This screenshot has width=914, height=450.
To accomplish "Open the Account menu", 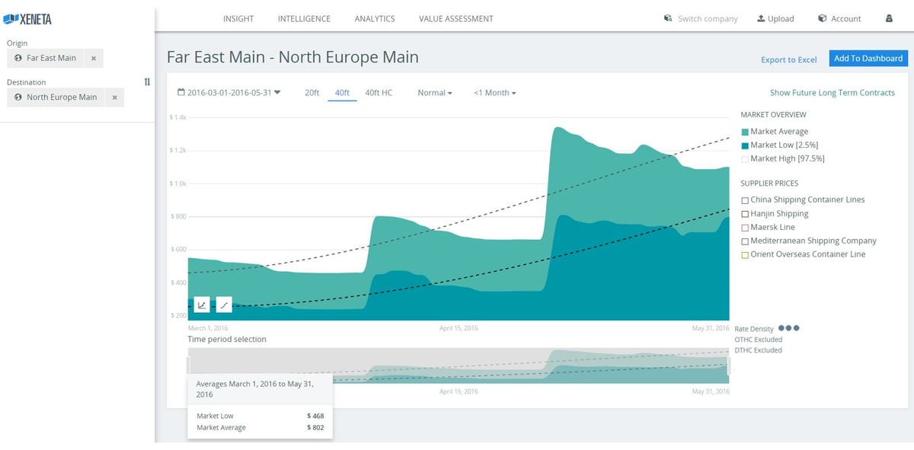I will pos(839,19).
